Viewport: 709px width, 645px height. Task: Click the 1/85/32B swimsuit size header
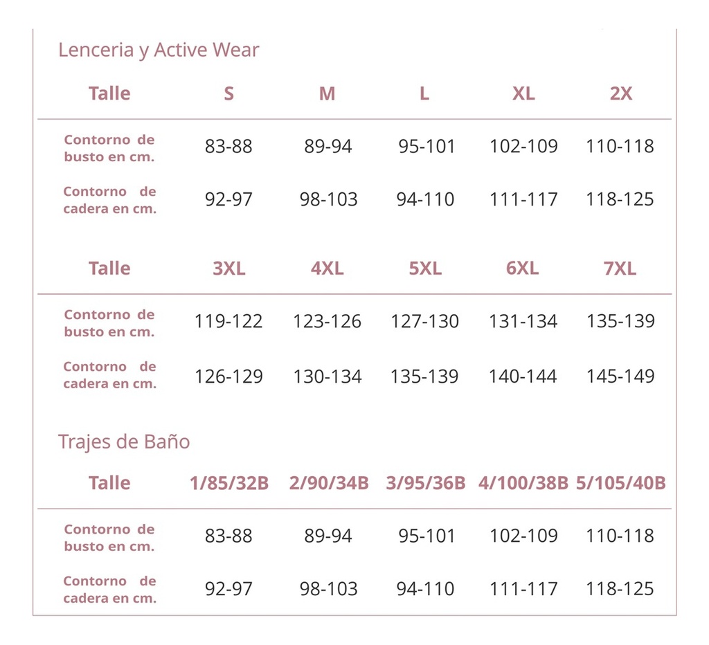click(x=228, y=483)
